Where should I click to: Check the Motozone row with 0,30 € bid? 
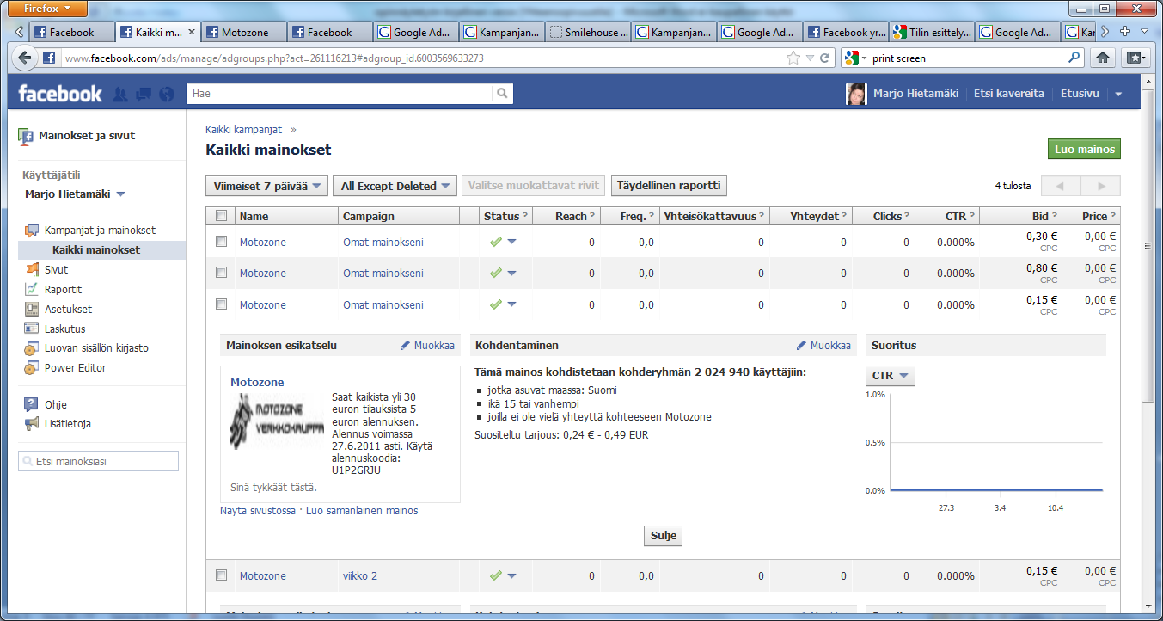[x=221, y=242]
